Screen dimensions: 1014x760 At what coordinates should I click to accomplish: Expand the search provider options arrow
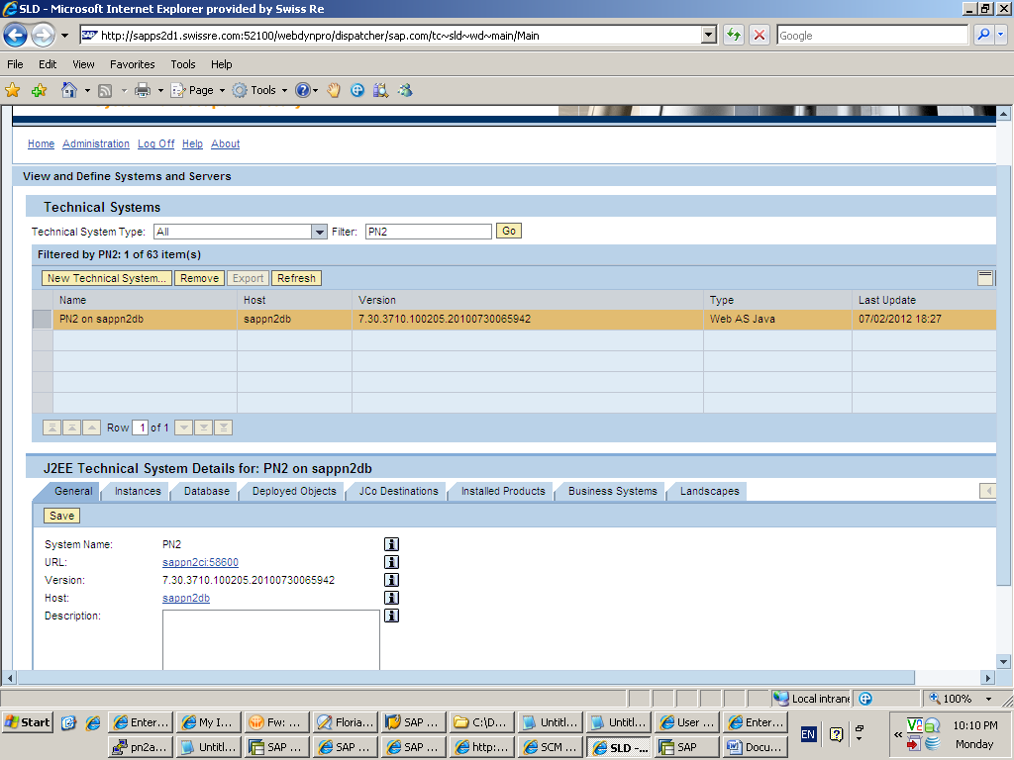[1001, 35]
